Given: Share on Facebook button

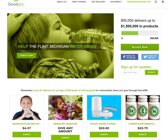Looking at the screenshot, I should click(129, 57).
